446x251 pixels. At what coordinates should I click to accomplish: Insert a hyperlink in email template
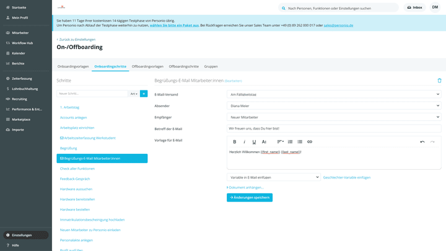310,142
